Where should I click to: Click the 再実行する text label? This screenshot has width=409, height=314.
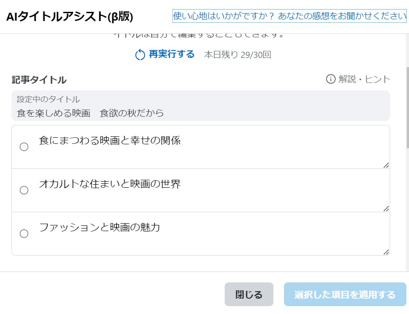point(171,54)
